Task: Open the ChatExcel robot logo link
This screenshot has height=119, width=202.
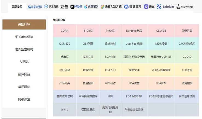Action: [x=185, y=7]
